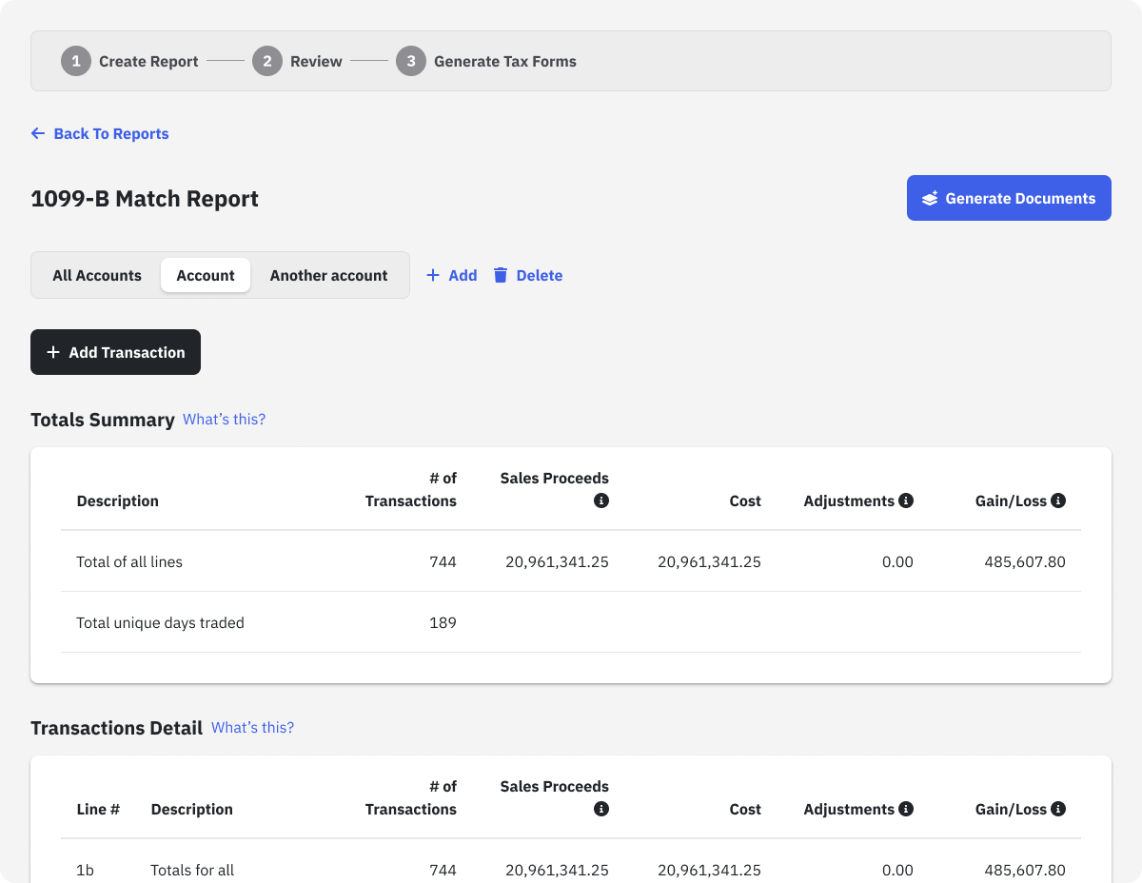Select the Account tab
This screenshot has height=883, width=1142.
pyautogui.click(x=206, y=275)
